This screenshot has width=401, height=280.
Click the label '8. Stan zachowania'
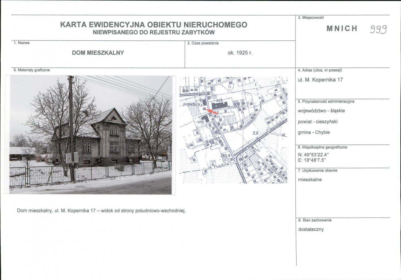(x=315, y=220)
